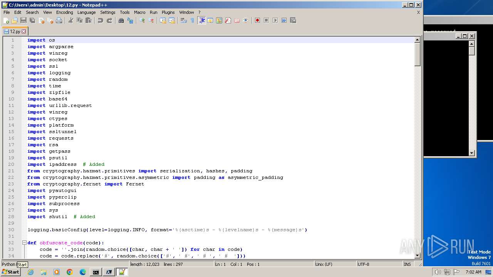Switch to the cmd window taskbar button
The height and width of the screenshot is (277, 493).
[x=96, y=272]
